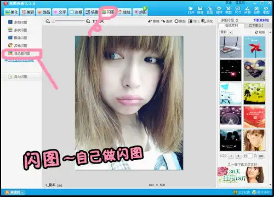Select 多图闪图 in the left sidebar
The image size is (274, 197).
pos(18,22)
